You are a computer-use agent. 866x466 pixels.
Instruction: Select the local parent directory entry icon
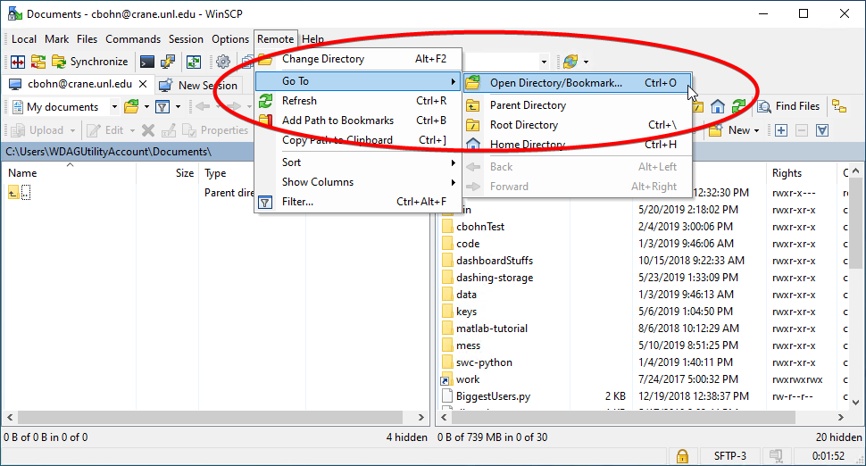(13, 193)
